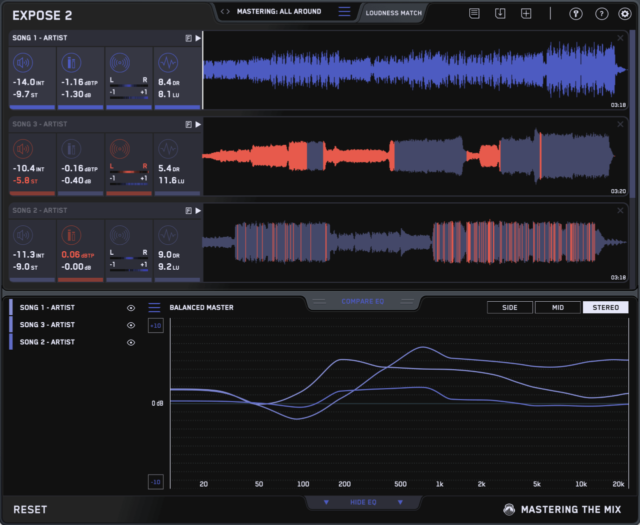Image resolution: width=640 pixels, height=525 pixels.
Task: Collapse the EQ panel using HIDE EQ
Action: coord(363,503)
